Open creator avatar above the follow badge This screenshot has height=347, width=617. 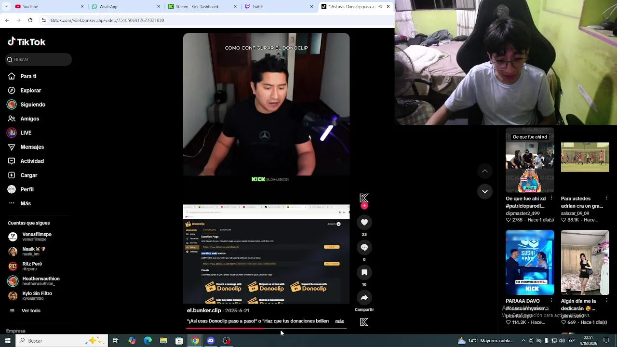click(x=364, y=198)
